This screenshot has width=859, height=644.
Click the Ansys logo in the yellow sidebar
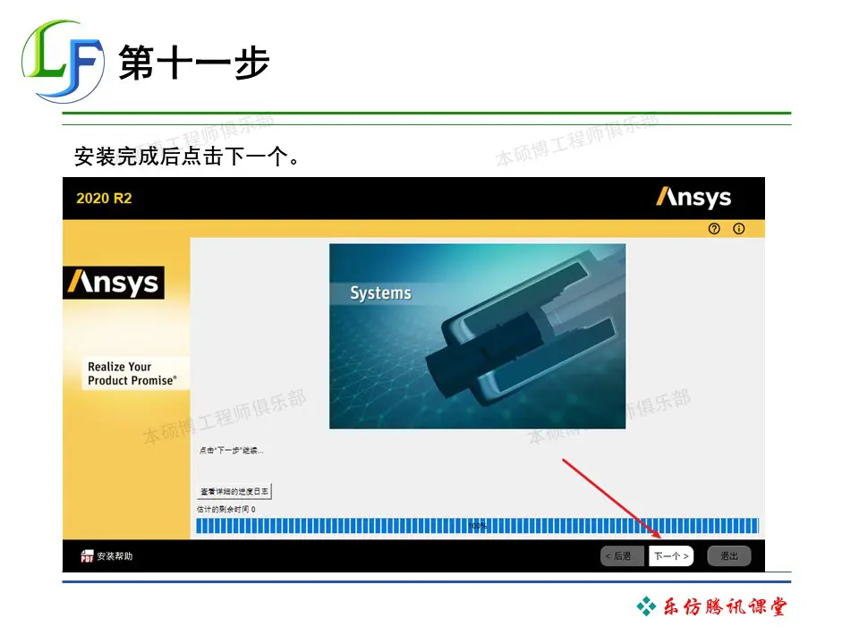(114, 283)
